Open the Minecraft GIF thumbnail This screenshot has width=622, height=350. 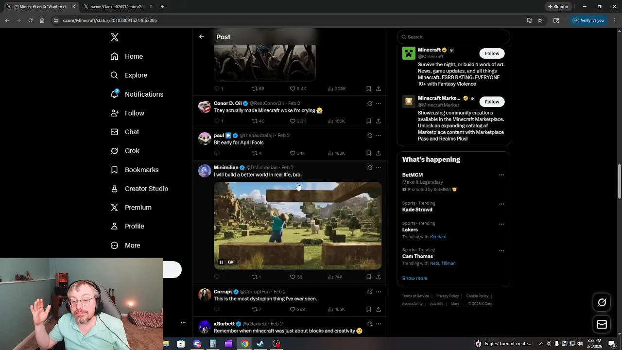pos(298,226)
